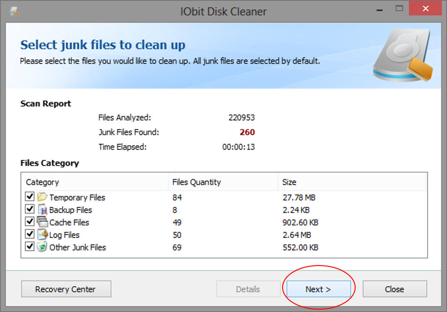Uncheck the Cache Files checkbox
Viewport: 447px width, 312px height.
pos(30,222)
